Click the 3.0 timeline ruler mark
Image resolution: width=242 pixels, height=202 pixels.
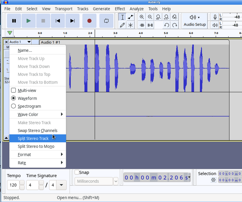[115, 33]
